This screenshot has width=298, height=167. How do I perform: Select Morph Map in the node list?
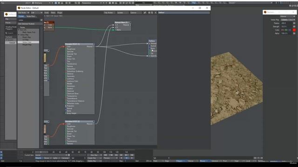pos(27,37)
